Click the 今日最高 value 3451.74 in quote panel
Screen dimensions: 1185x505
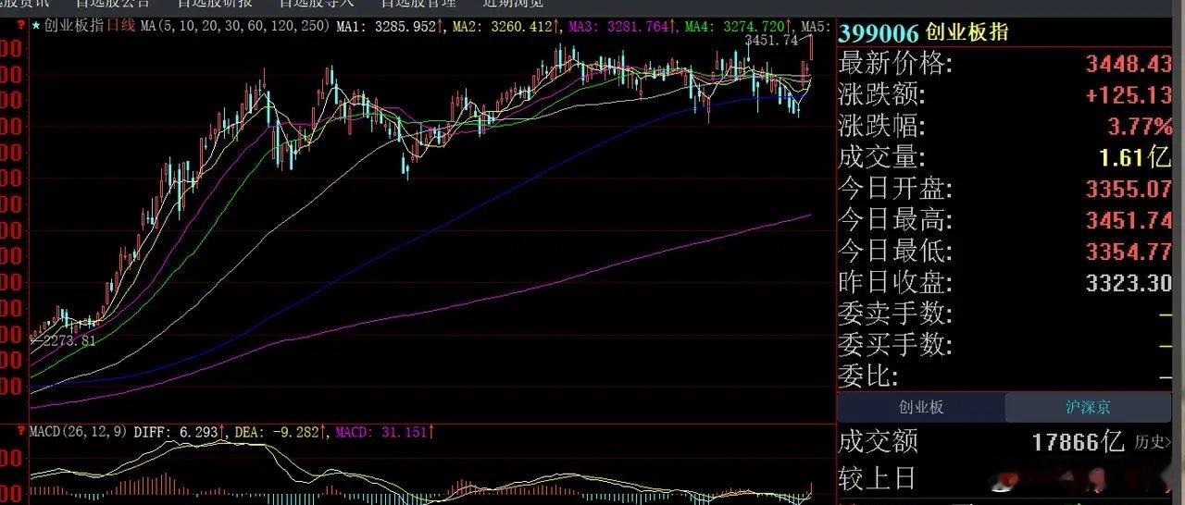tap(1129, 221)
